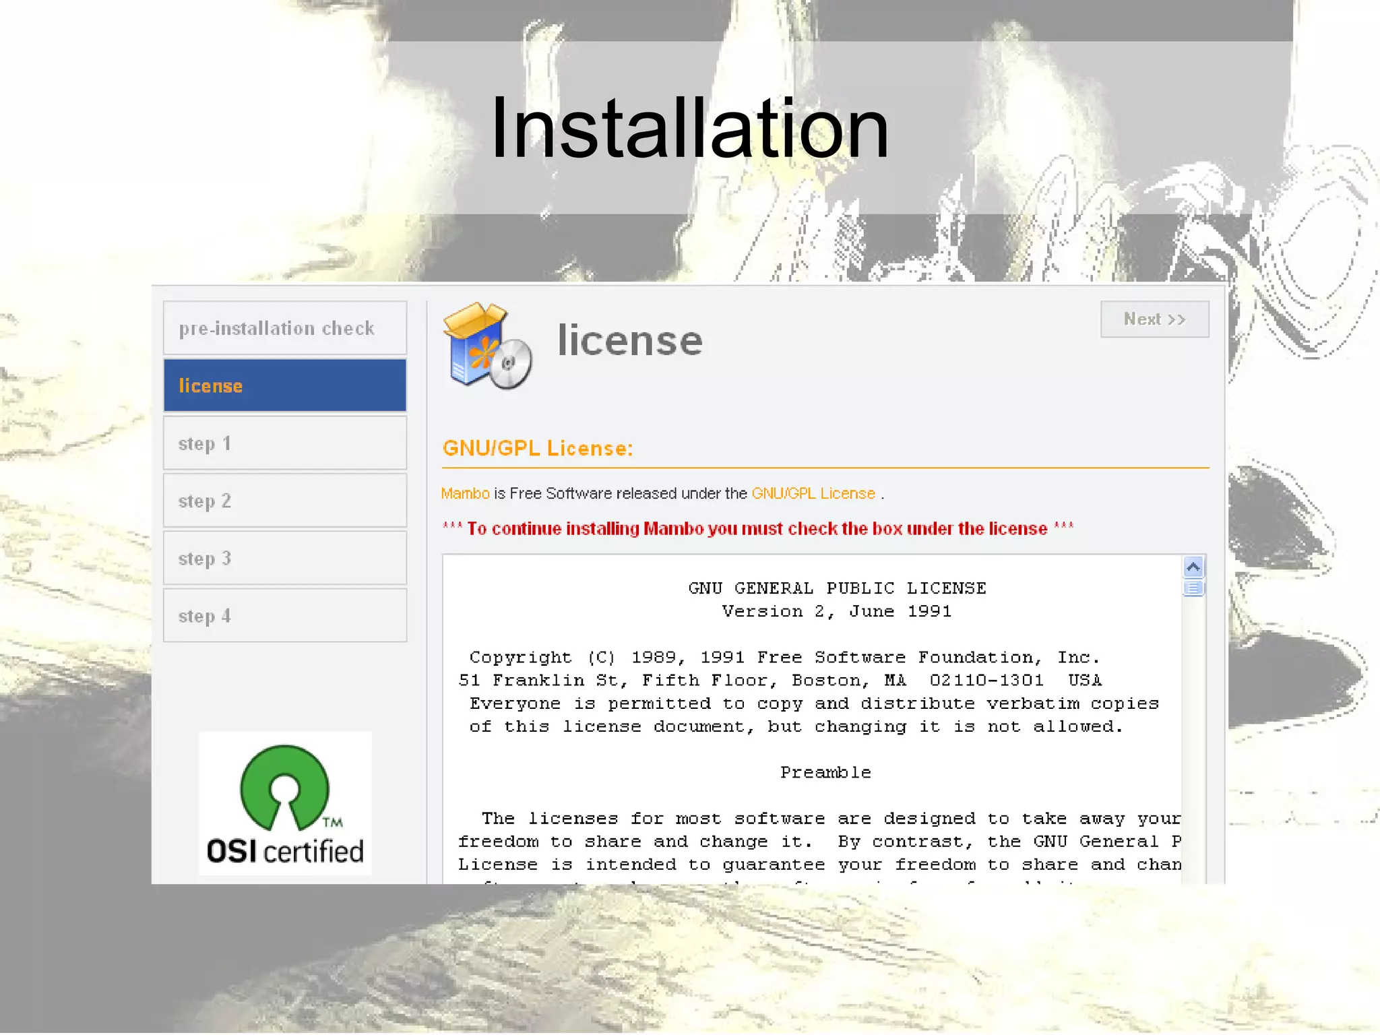Image resolution: width=1380 pixels, height=1035 pixels.
Task: Click the Mambo installer box icon
Action: tap(487, 346)
